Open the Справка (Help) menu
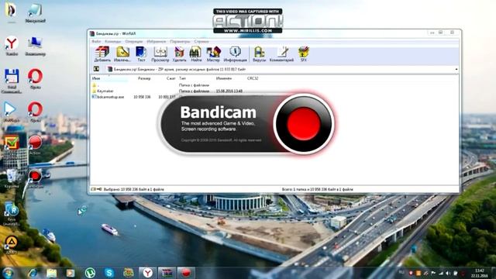This screenshot has height=279, width=496. pyautogui.click(x=201, y=41)
